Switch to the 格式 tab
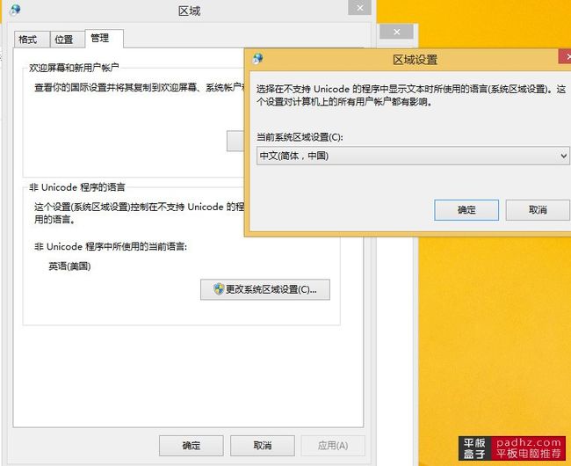This screenshot has height=466, width=571. tap(32, 40)
